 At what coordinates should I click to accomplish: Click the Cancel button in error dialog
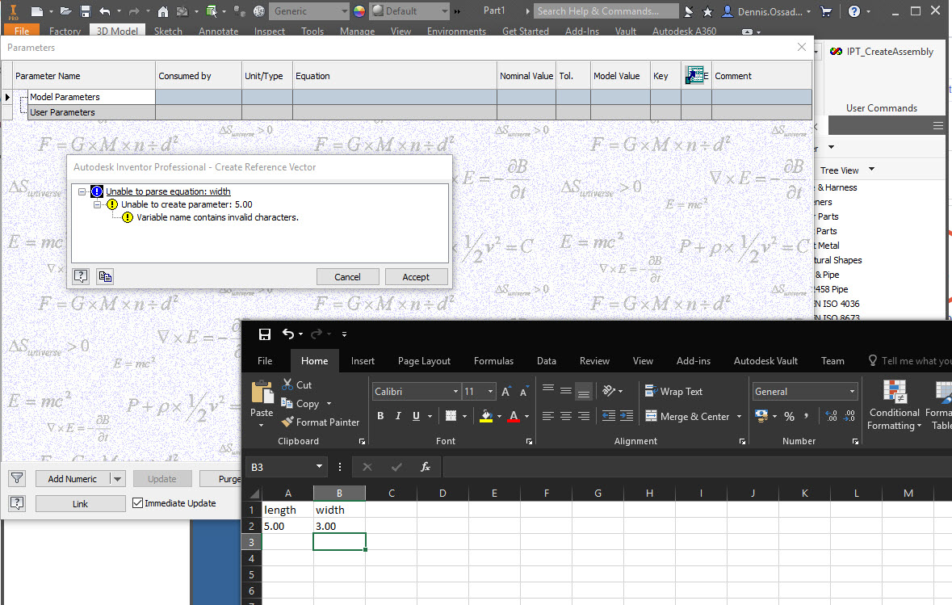click(x=347, y=277)
